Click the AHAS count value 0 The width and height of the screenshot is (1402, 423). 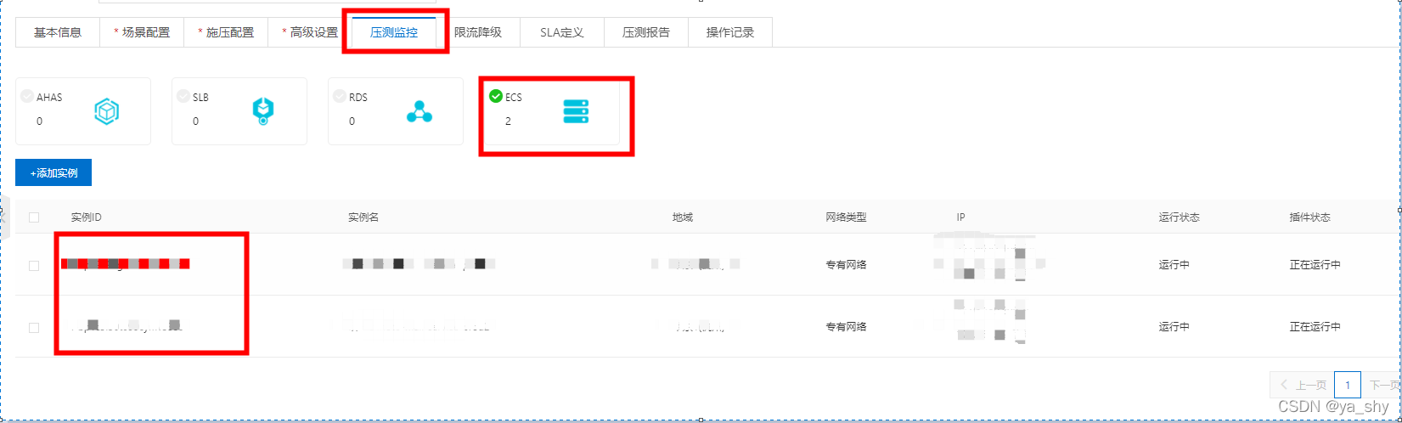39,121
